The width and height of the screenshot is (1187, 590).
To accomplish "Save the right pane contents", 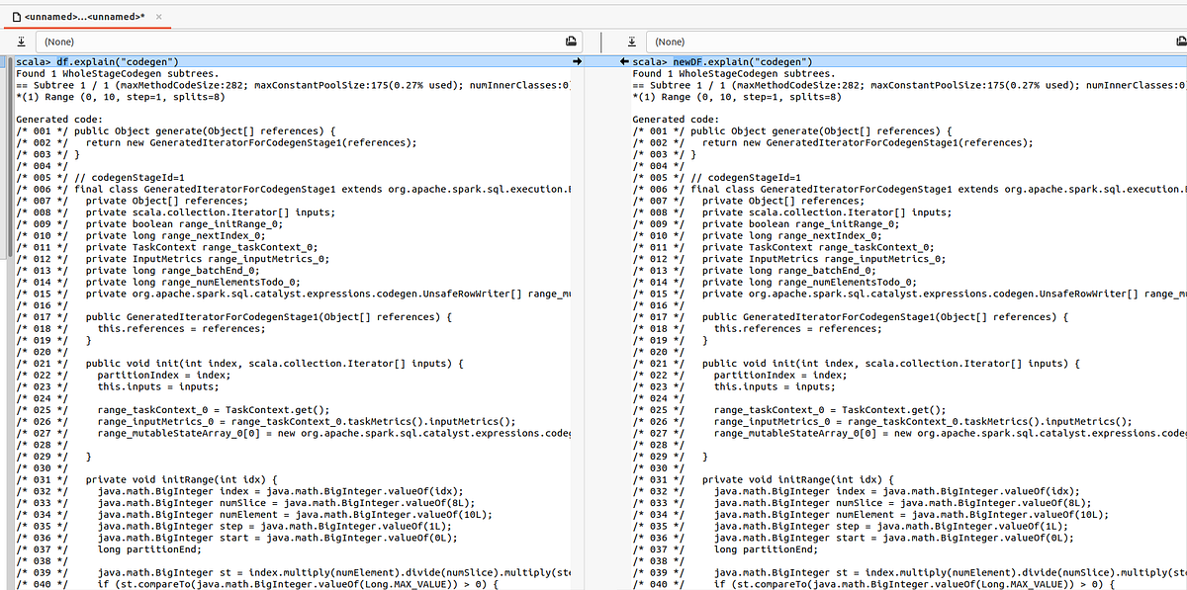I will click(x=631, y=42).
